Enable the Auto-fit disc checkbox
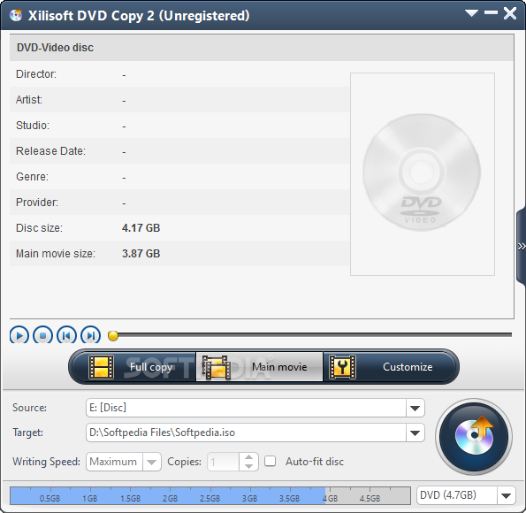This screenshot has width=526, height=513. pyautogui.click(x=270, y=462)
